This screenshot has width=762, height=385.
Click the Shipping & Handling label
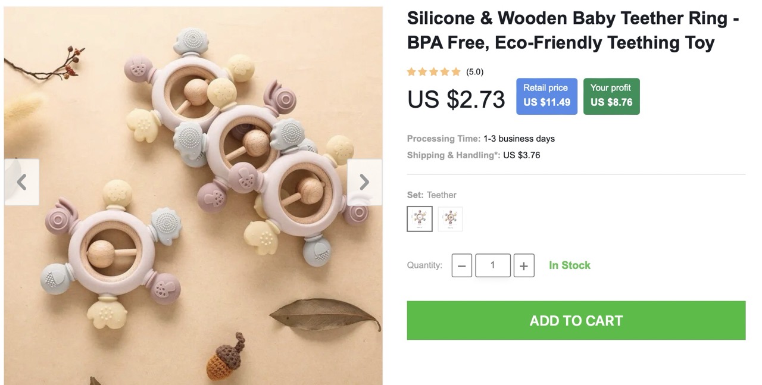[x=454, y=155]
